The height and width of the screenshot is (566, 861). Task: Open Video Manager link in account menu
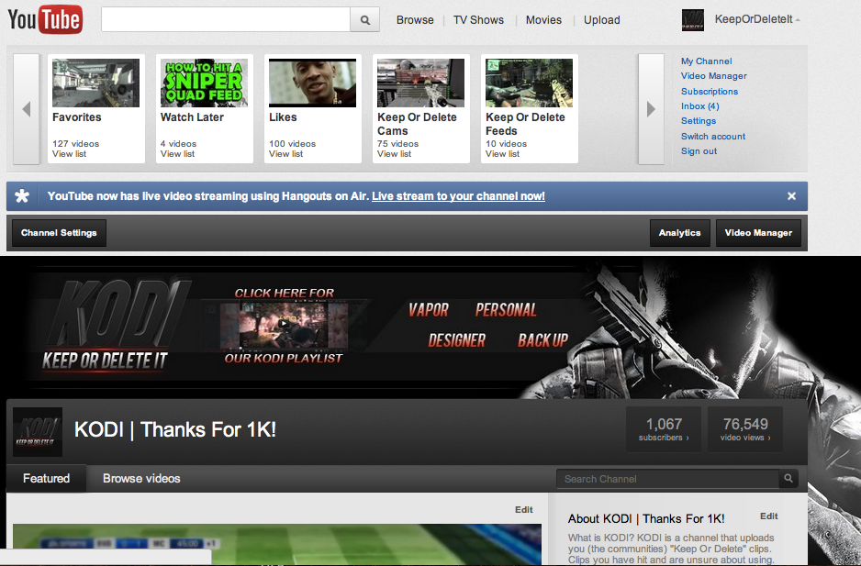[x=714, y=76]
